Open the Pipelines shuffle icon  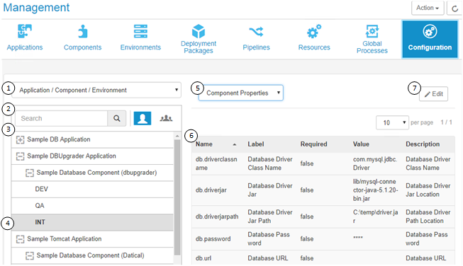pos(256,31)
